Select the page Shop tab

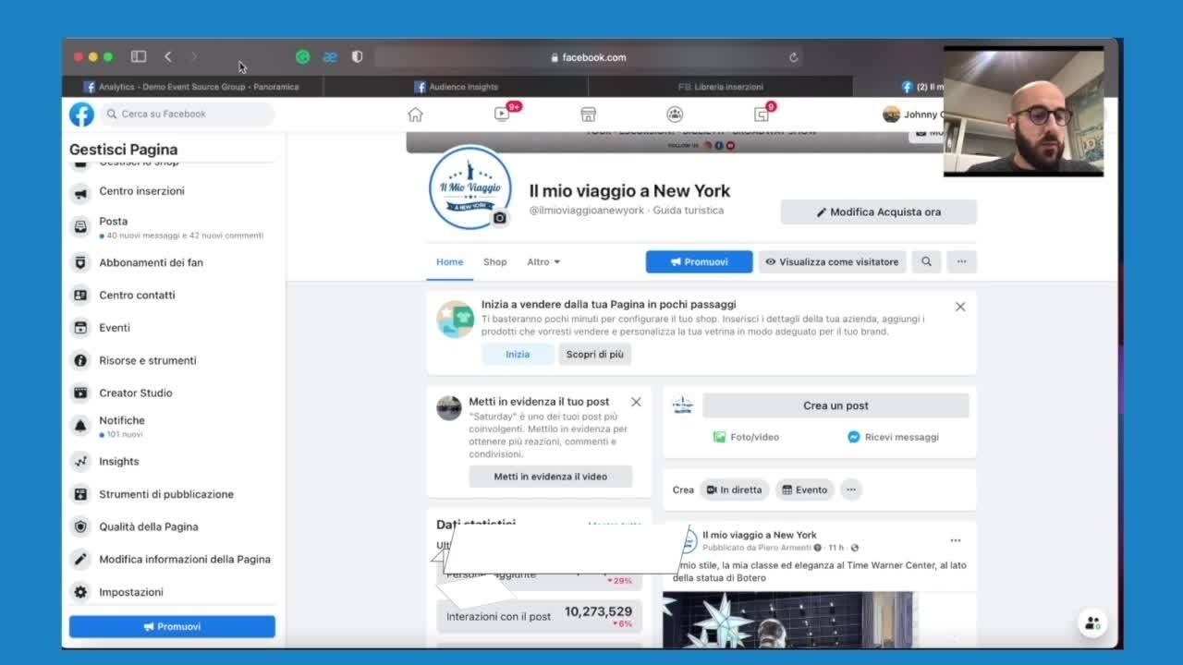495,262
